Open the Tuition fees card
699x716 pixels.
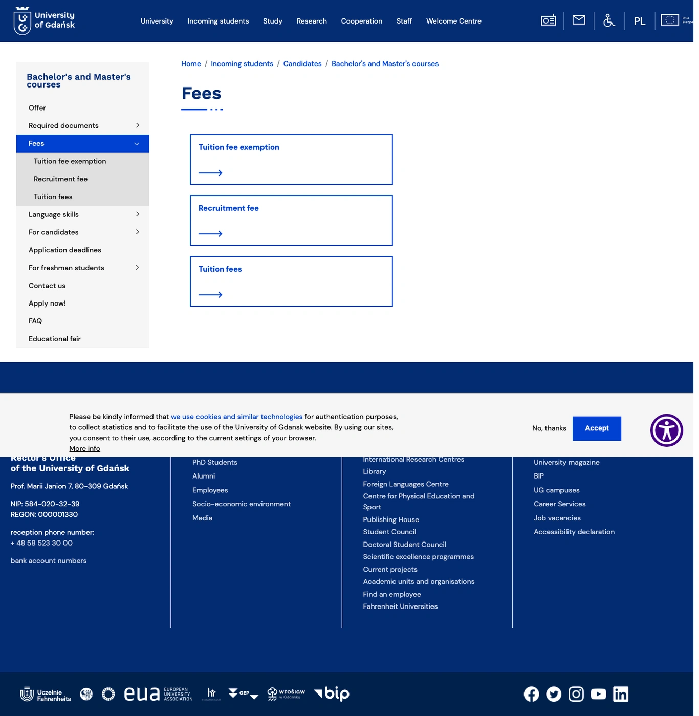pyautogui.click(x=291, y=281)
